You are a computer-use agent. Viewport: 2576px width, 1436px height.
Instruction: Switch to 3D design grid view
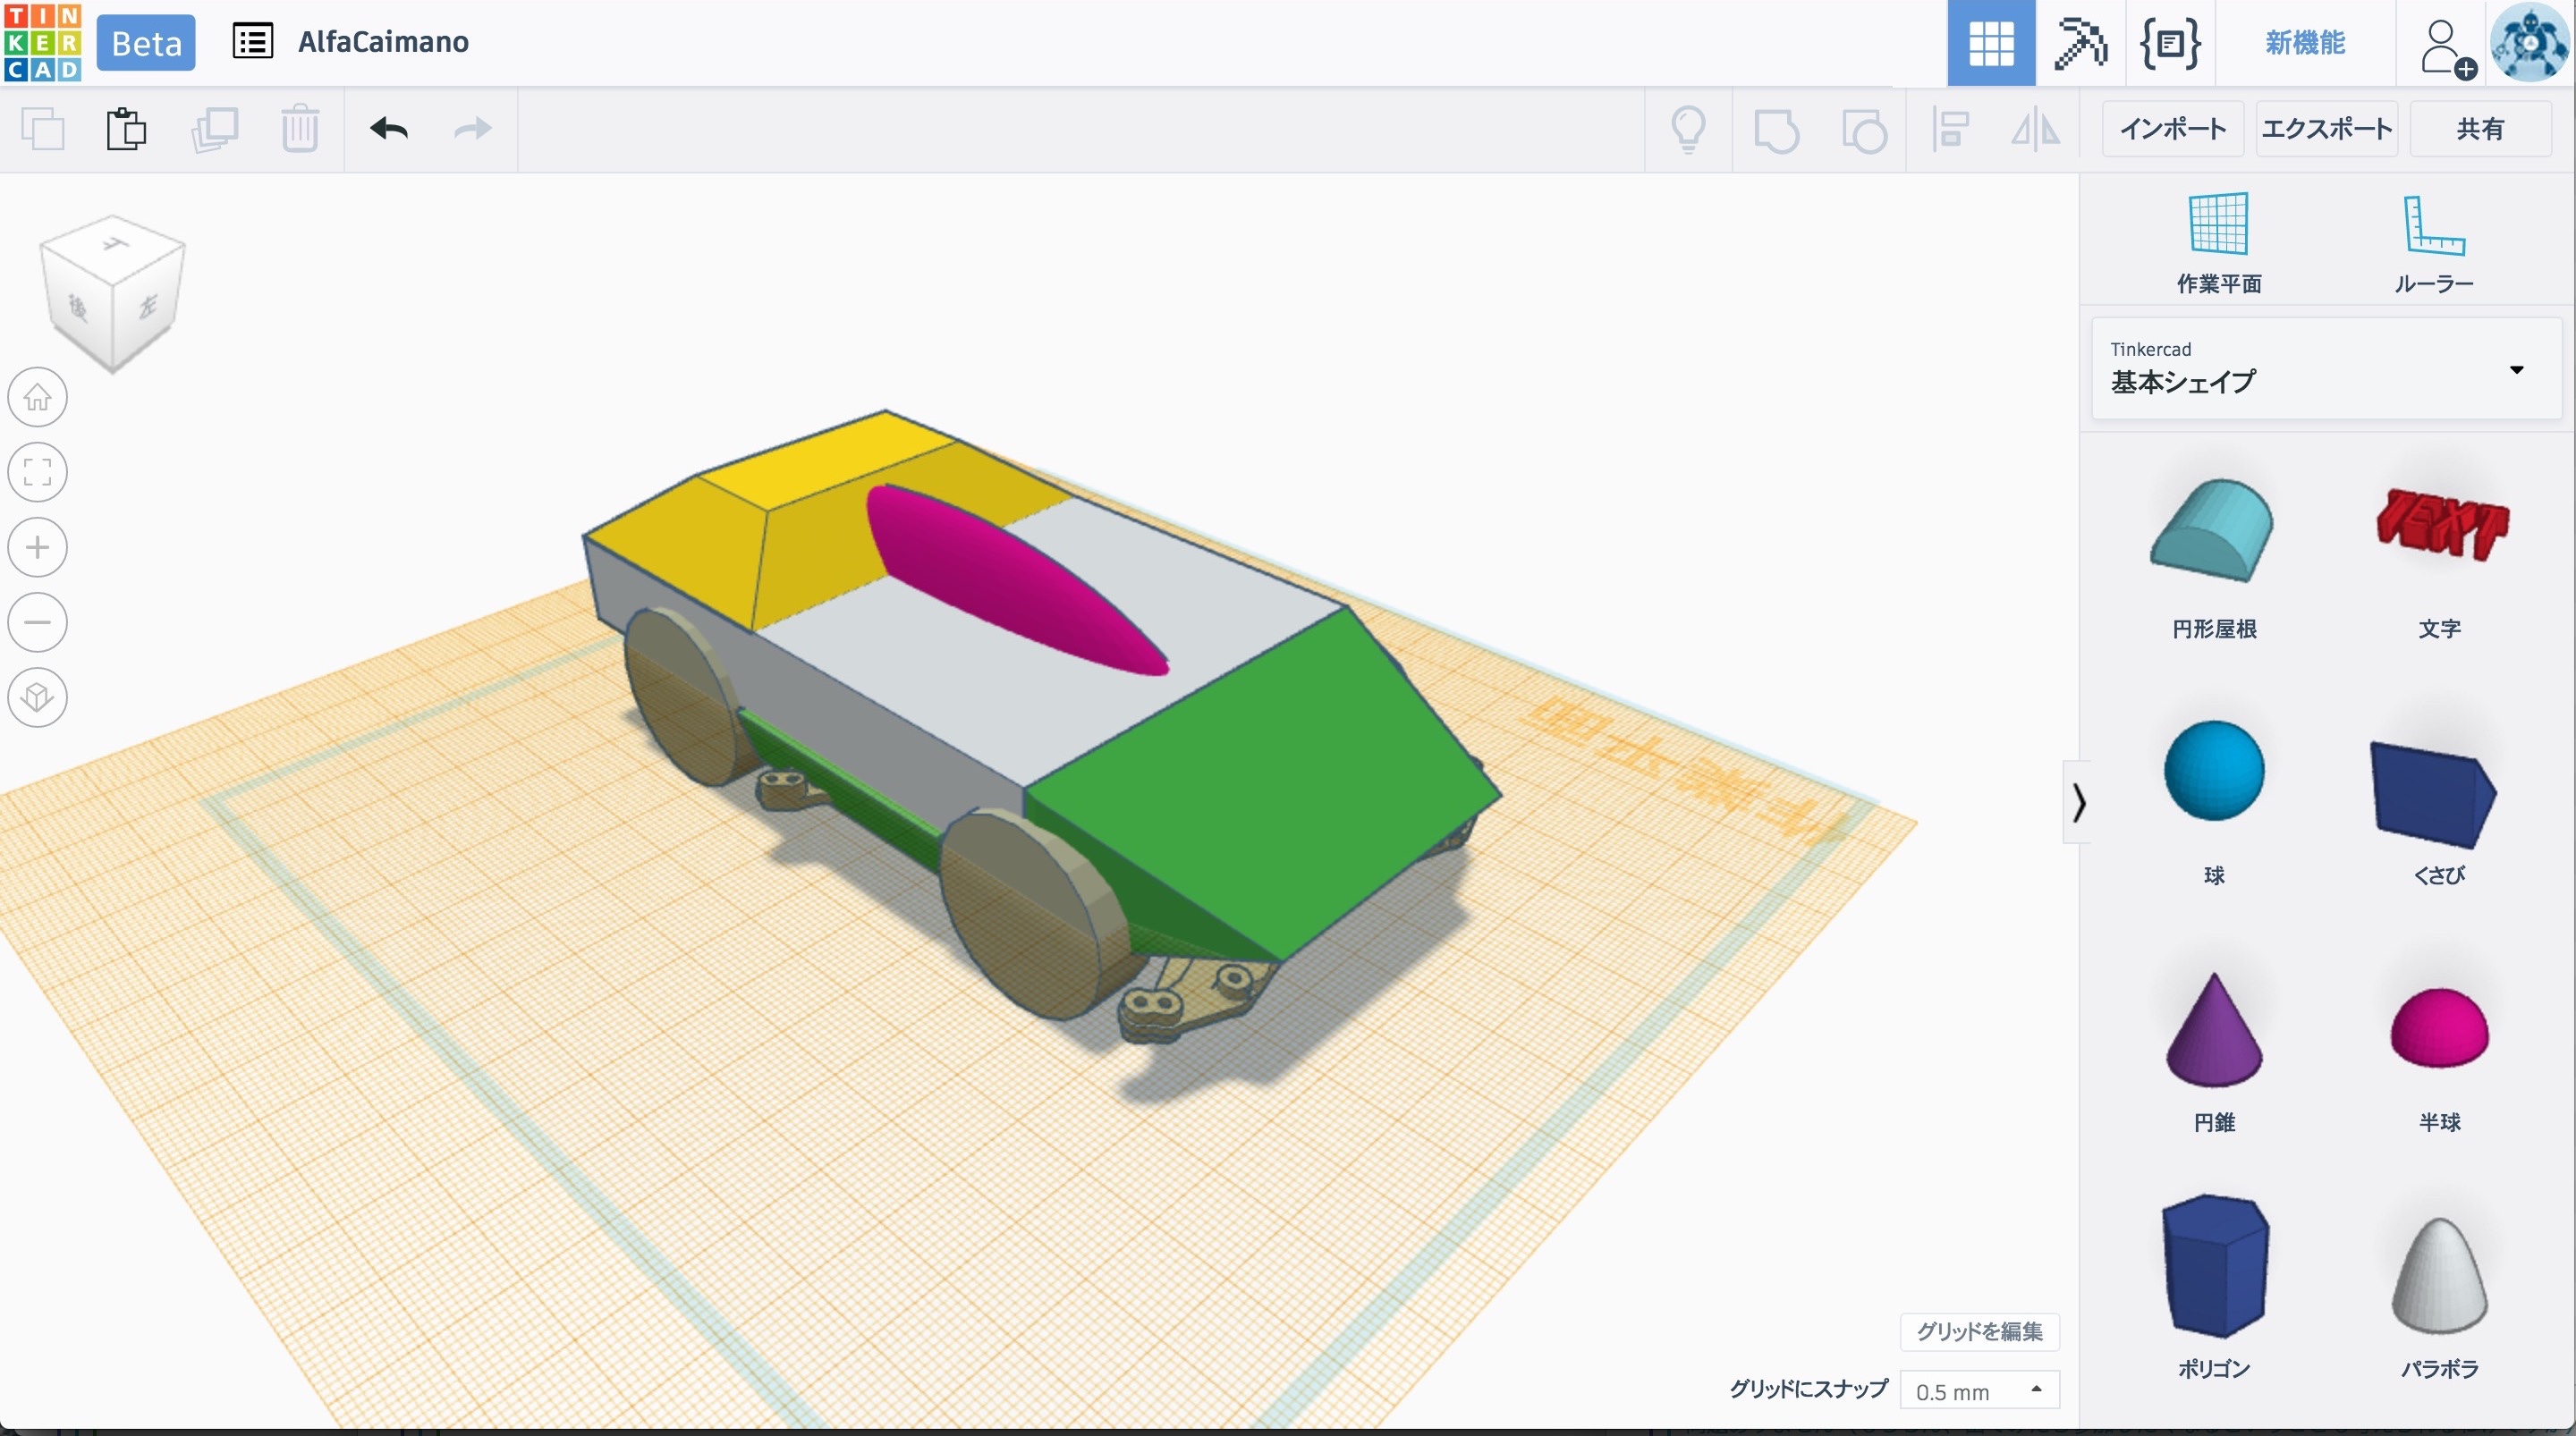click(x=1990, y=43)
